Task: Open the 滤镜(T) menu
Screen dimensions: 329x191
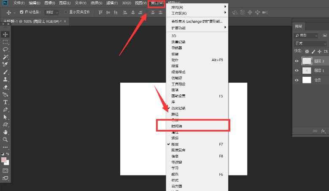Action: pos(112,3)
